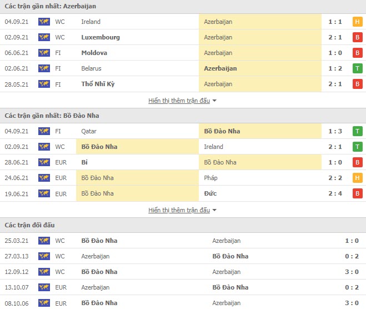
Task: Click the draw badge H on Pháp match
Action: (x=357, y=178)
